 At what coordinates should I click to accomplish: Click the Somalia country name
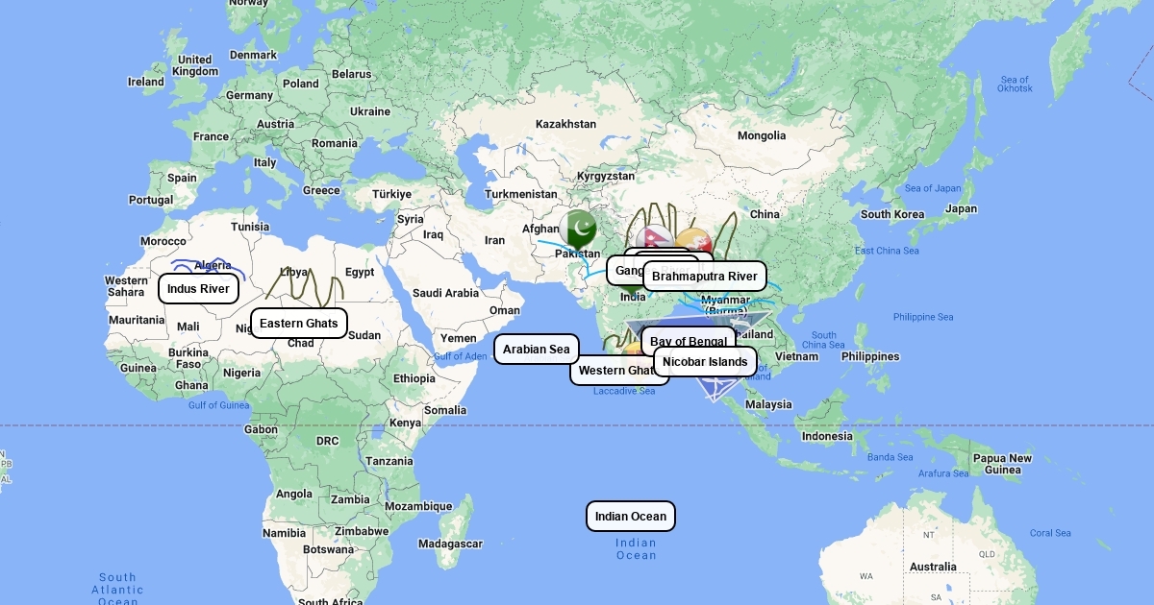click(x=445, y=410)
